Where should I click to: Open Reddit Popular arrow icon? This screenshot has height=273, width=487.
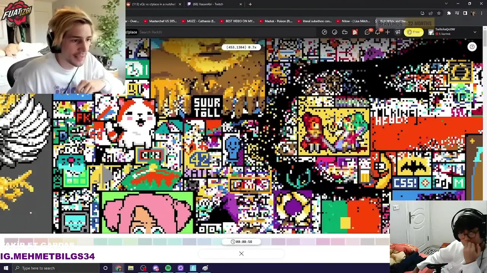pos(324,32)
